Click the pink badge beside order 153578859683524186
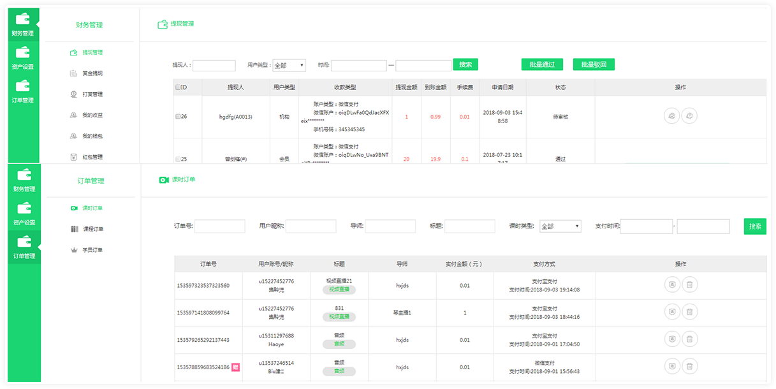 point(235,367)
